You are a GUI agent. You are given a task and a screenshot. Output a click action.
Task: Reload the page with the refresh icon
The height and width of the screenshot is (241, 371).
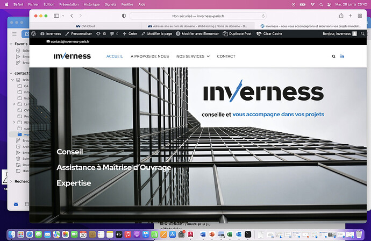point(263,16)
